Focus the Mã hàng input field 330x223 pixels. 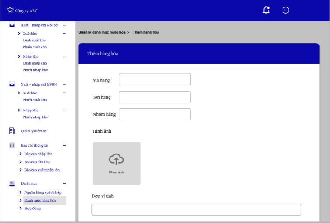point(155,79)
